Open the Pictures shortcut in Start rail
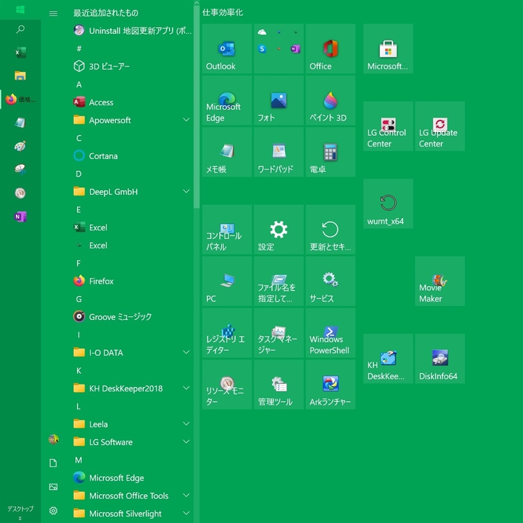This screenshot has height=523, width=523. (x=53, y=487)
